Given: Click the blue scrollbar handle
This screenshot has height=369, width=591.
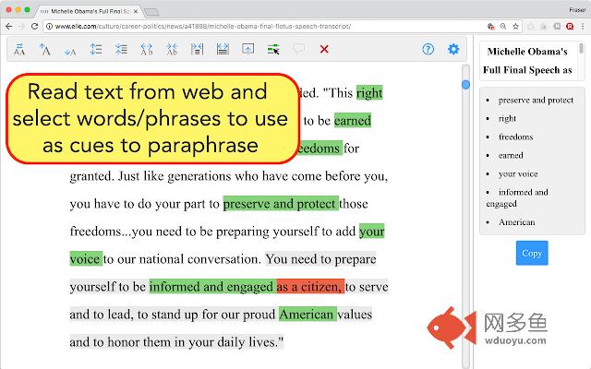Looking at the screenshot, I should pos(466,85).
